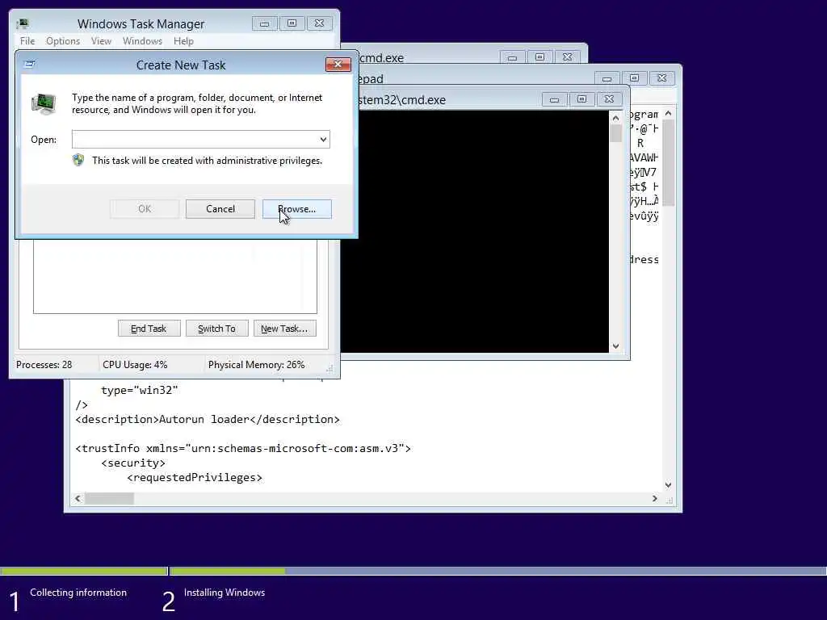Image resolution: width=827 pixels, height=620 pixels.
Task: Open the Help menu in Task Manager
Action: (183, 41)
